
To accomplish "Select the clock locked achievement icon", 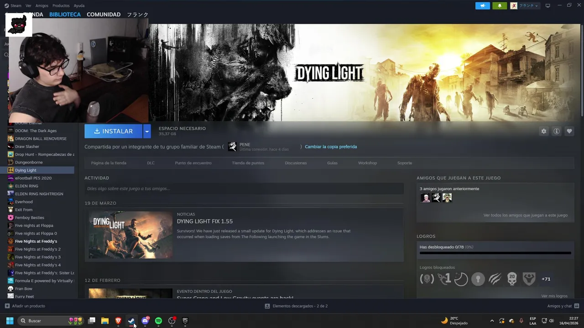I will pyautogui.click(x=461, y=279).
